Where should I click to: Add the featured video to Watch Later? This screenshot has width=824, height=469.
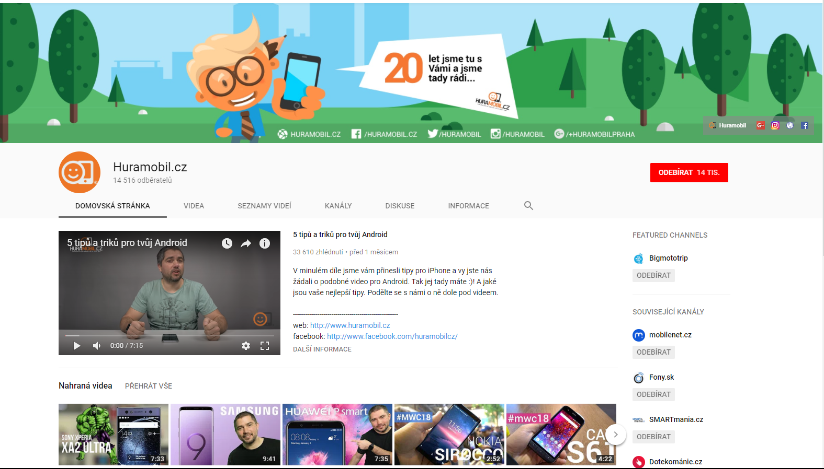pyautogui.click(x=227, y=243)
